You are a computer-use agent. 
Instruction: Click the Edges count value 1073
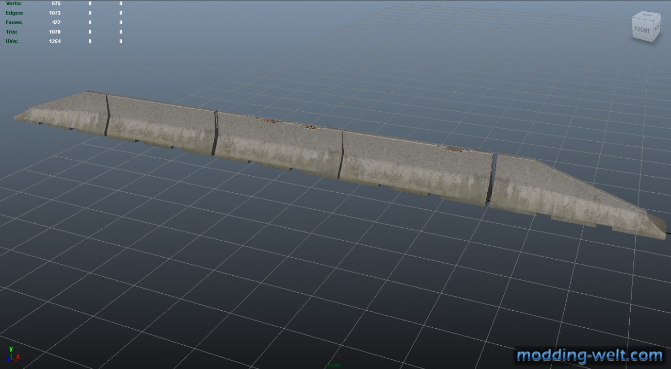click(x=55, y=13)
